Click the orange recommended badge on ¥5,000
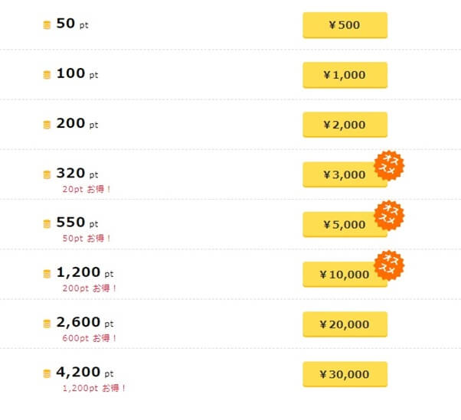This screenshot has width=461, height=420. pyautogui.click(x=388, y=215)
